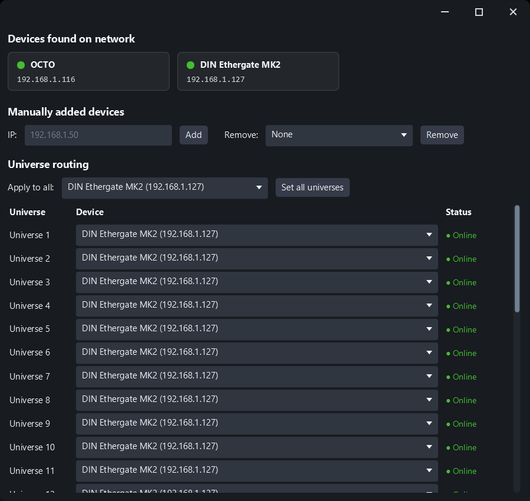The width and height of the screenshot is (530, 501).
Task: Click the Universe 4 row label
Action: (30, 306)
